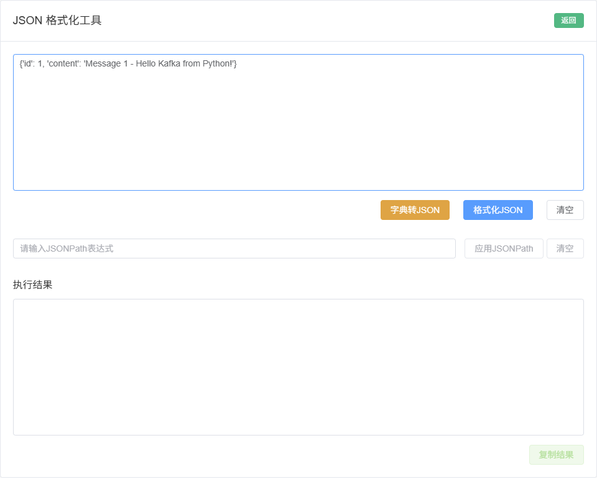Click inside the JSON input textarea
597x479 pixels.
point(298,122)
